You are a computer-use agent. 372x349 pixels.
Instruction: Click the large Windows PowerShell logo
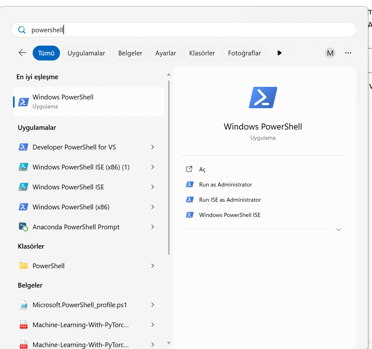click(263, 98)
